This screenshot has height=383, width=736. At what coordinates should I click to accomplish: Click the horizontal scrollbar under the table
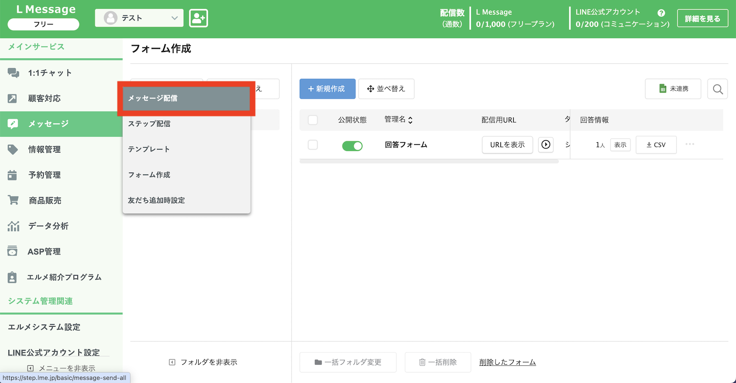[x=429, y=161]
